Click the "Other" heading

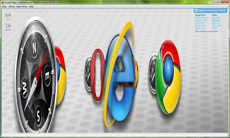tap(215, 15)
